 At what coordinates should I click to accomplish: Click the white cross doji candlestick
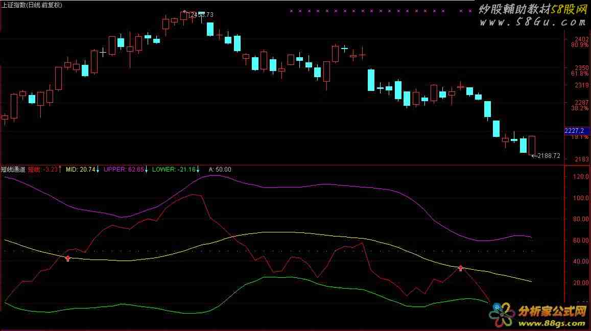coord(103,52)
